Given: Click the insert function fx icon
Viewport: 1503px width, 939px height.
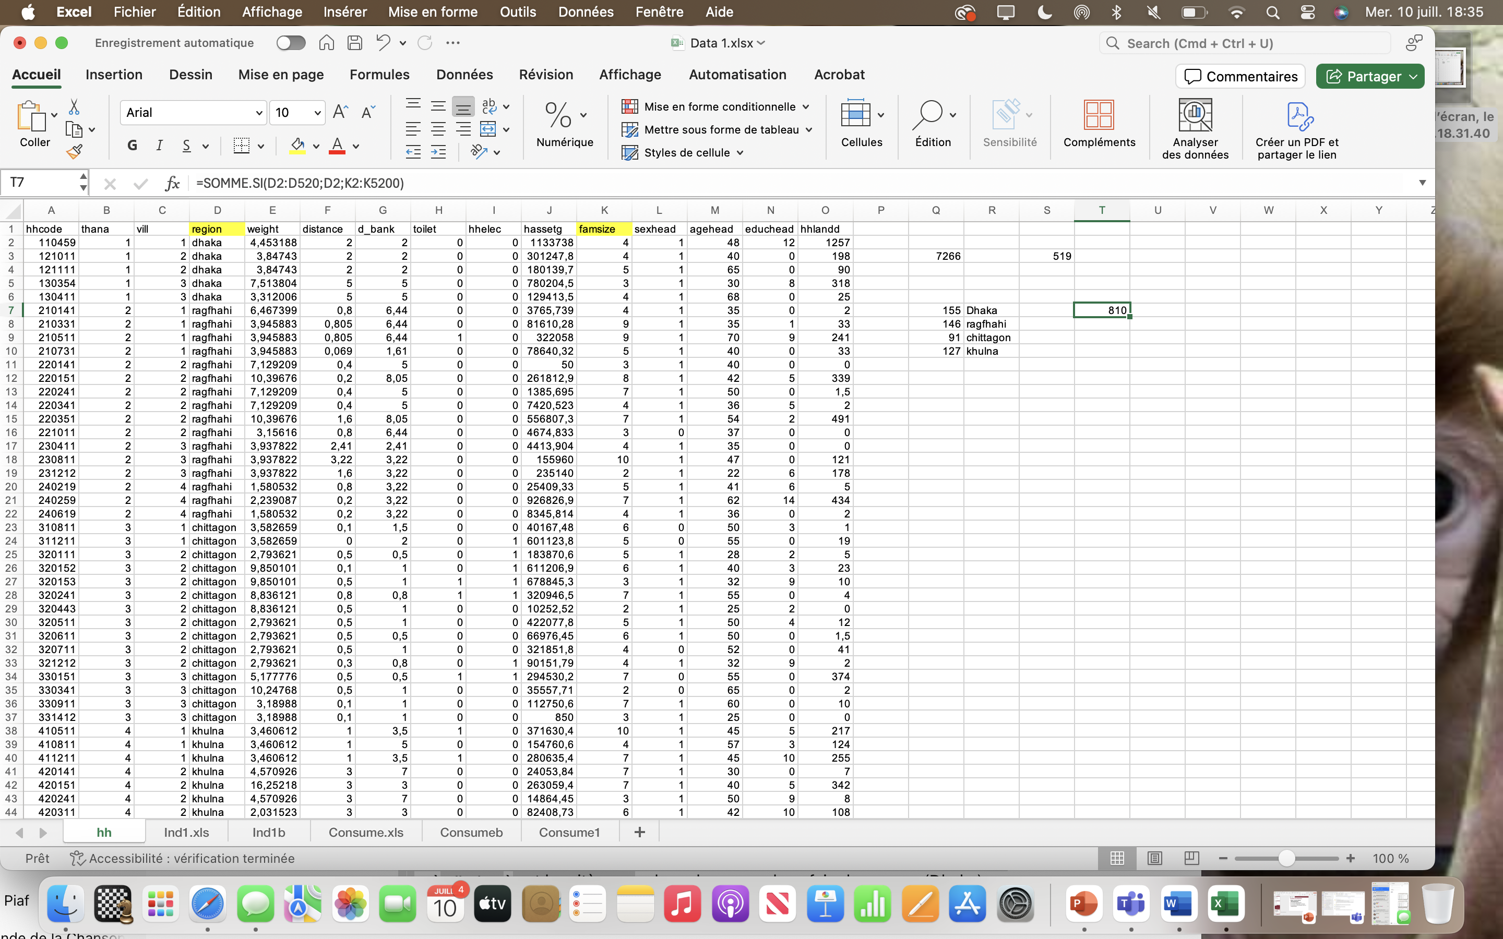Looking at the screenshot, I should [172, 183].
